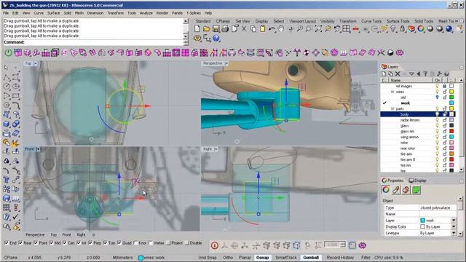
Task: Select the Pan hand tool
Action: (281, 29)
